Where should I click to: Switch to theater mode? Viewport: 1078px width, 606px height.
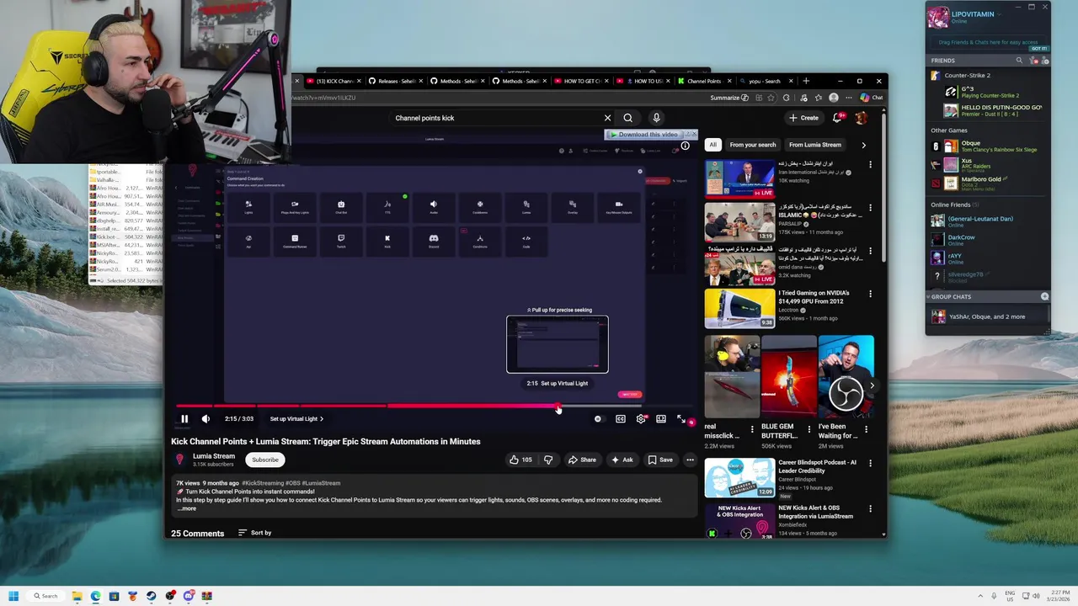(x=661, y=418)
